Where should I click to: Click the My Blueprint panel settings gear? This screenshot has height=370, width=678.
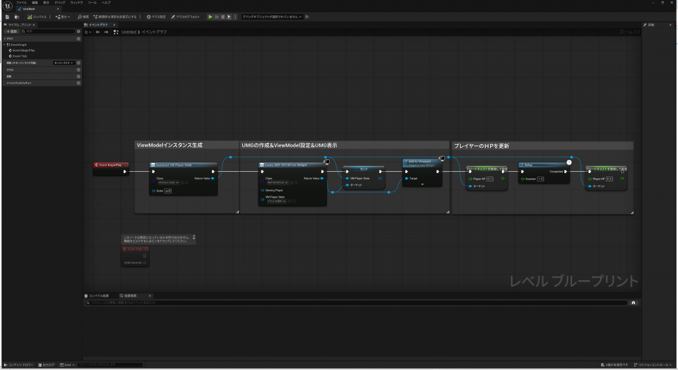(x=78, y=31)
